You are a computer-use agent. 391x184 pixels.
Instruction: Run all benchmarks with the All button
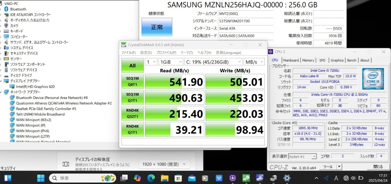pos(133,66)
